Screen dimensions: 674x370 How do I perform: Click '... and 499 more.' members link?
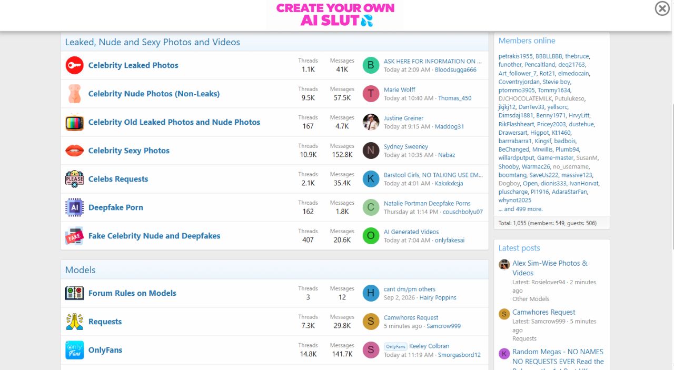520,209
